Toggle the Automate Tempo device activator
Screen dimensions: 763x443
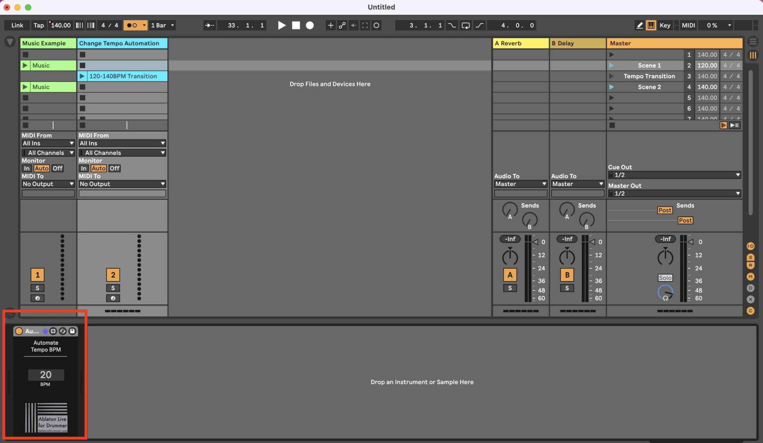coord(19,331)
